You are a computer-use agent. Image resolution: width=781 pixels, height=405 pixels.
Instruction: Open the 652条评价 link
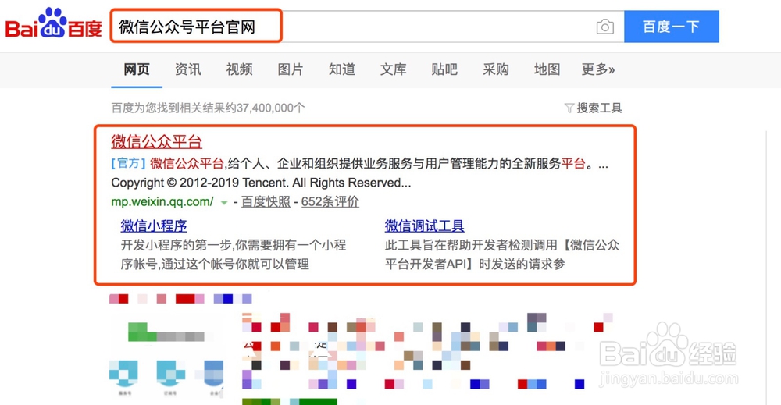[330, 201]
